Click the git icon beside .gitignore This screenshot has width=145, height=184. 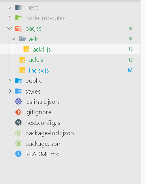pos(19,112)
